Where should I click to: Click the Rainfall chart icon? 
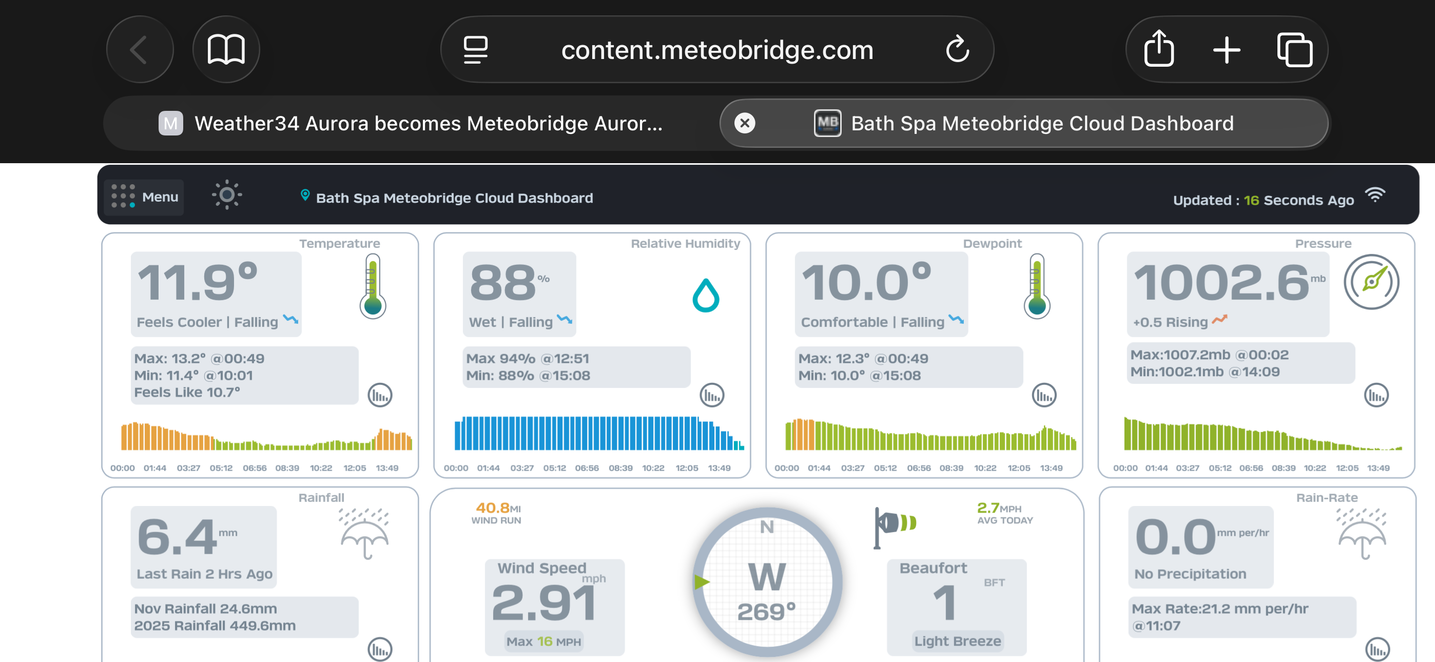380,649
